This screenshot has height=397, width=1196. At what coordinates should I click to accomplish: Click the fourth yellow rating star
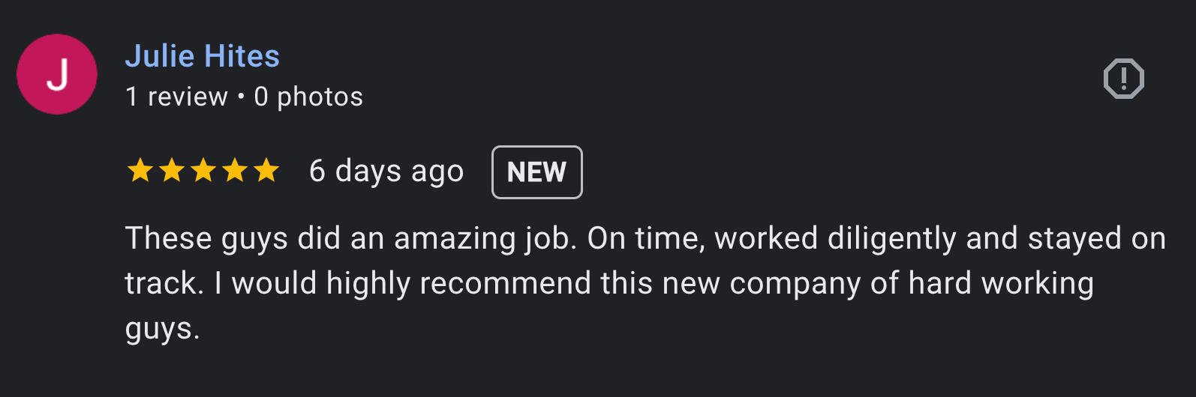(235, 171)
